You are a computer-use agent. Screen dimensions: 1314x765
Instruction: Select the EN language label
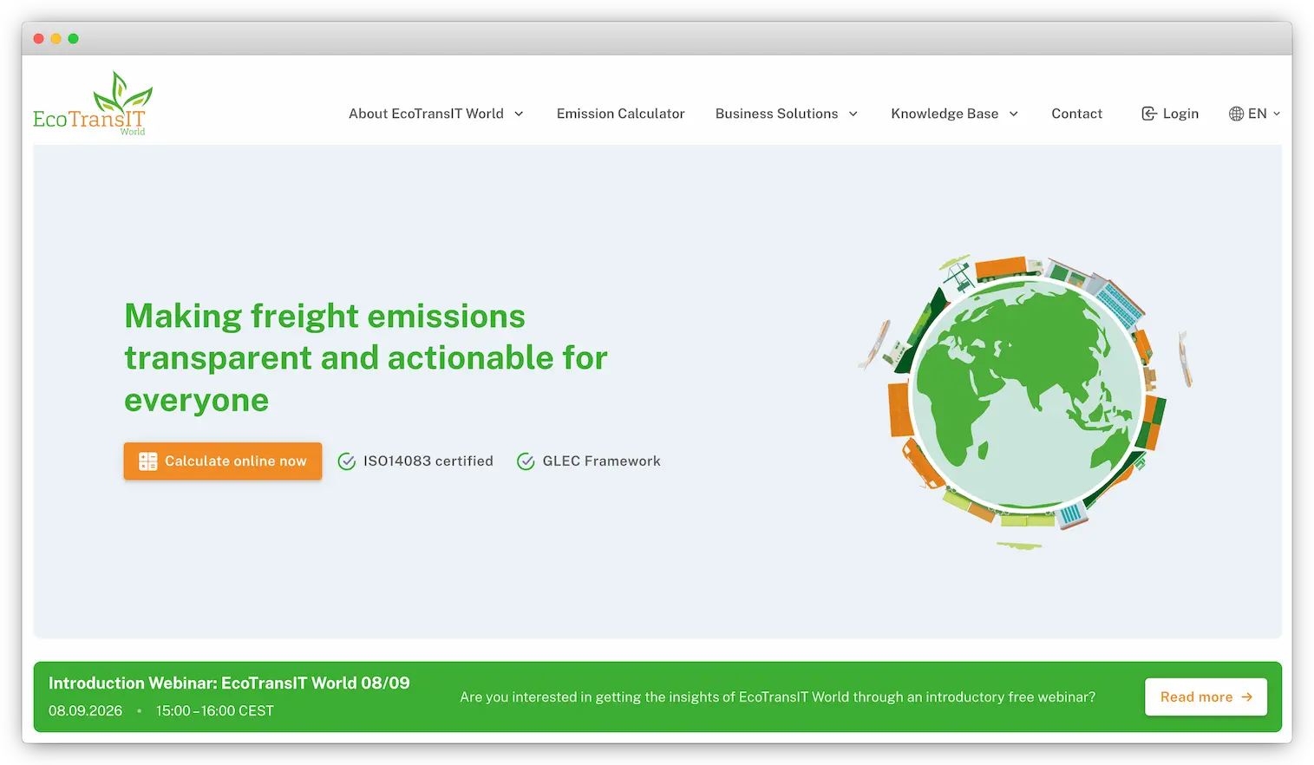click(x=1258, y=114)
